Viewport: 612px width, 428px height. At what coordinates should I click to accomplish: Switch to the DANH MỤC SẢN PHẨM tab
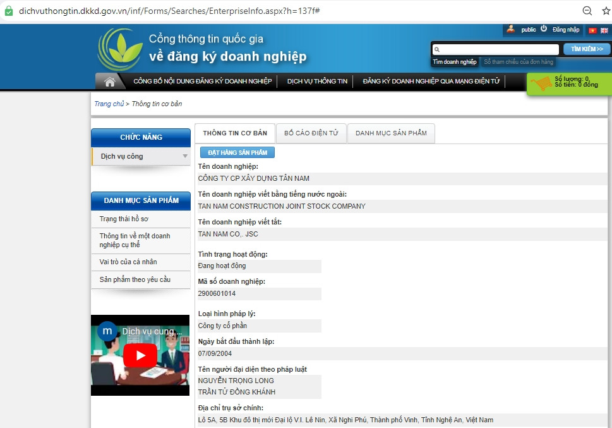point(391,133)
